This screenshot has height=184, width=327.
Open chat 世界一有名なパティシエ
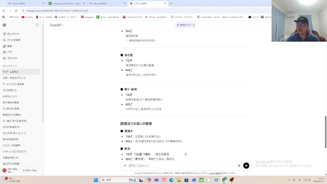tap(21, 78)
